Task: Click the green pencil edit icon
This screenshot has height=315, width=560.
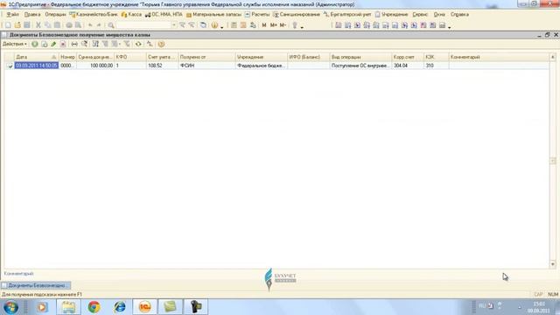Action: click(x=53, y=44)
